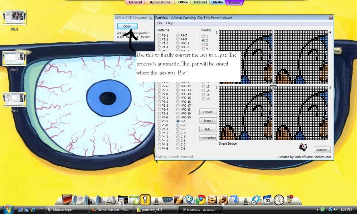This screenshot has height=214, width=357.
Task: Switch to the Media tab
Action: pos(218,2)
